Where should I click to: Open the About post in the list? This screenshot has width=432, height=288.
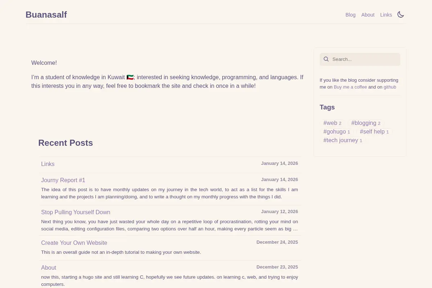pos(49,268)
